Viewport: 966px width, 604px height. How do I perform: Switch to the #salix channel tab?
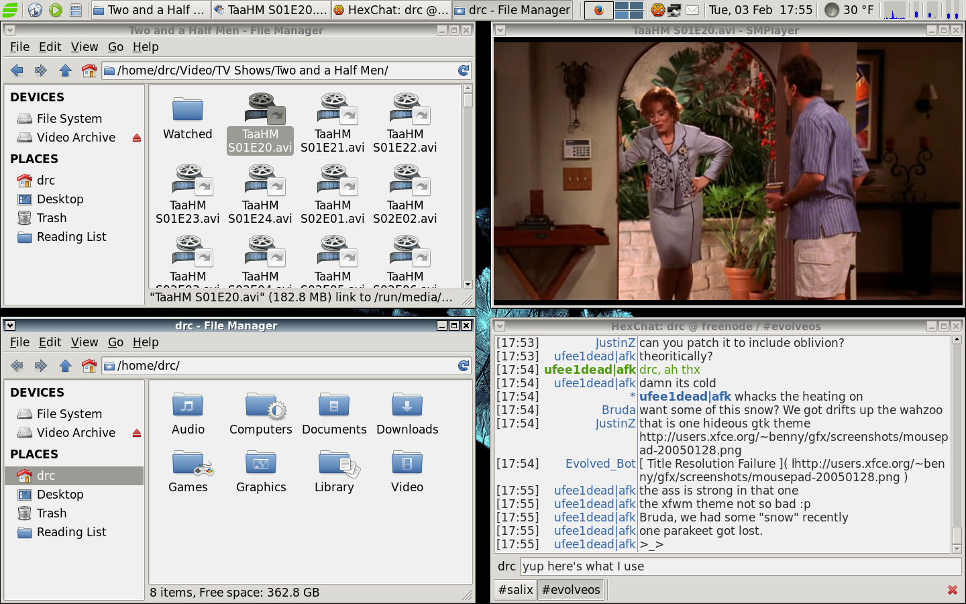516,590
